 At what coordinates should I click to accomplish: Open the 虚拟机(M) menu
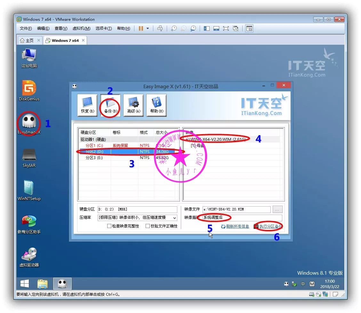pyautogui.click(x=81, y=28)
